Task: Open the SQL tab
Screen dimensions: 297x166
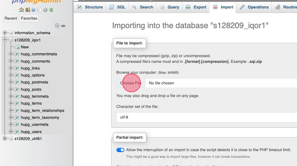Action: tap(117, 7)
